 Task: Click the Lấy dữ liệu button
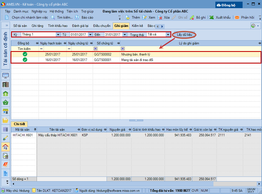click(x=184, y=35)
